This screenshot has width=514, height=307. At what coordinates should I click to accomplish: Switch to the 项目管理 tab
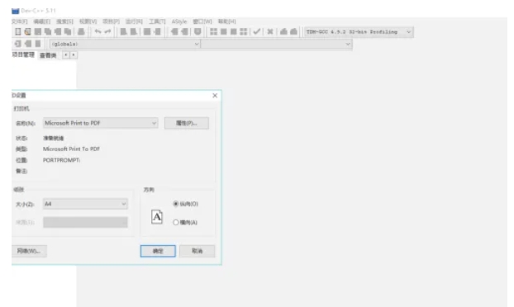(23, 54)
